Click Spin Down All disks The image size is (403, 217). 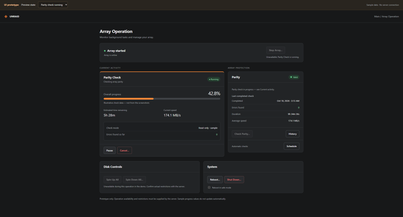(x=134, y=180)
